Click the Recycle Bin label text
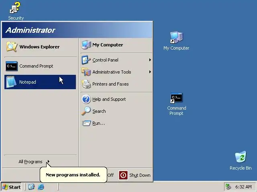The image size is (257, 192). 241,168
